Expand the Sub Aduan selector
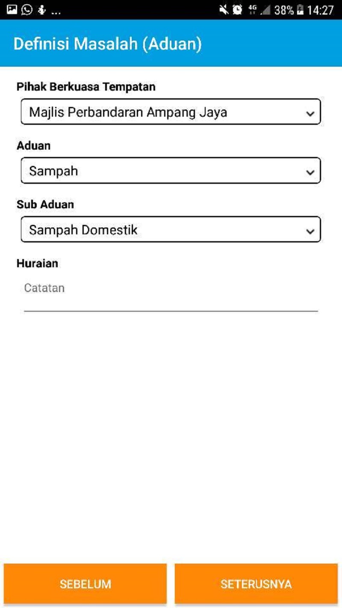 tap(171, 230)
